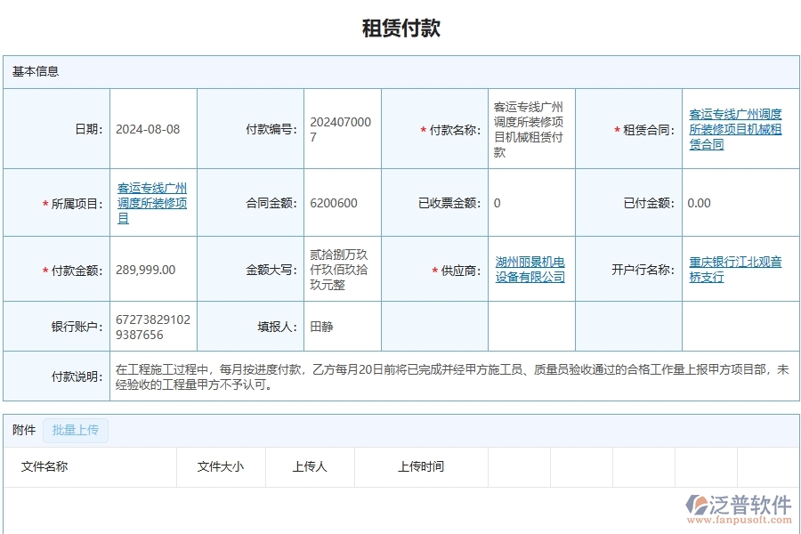The image size is (801, 534).
Task: Open bank branch link 重庆银行江北观音桥支行
Action: pyautogui.click(x=734, y=269)
